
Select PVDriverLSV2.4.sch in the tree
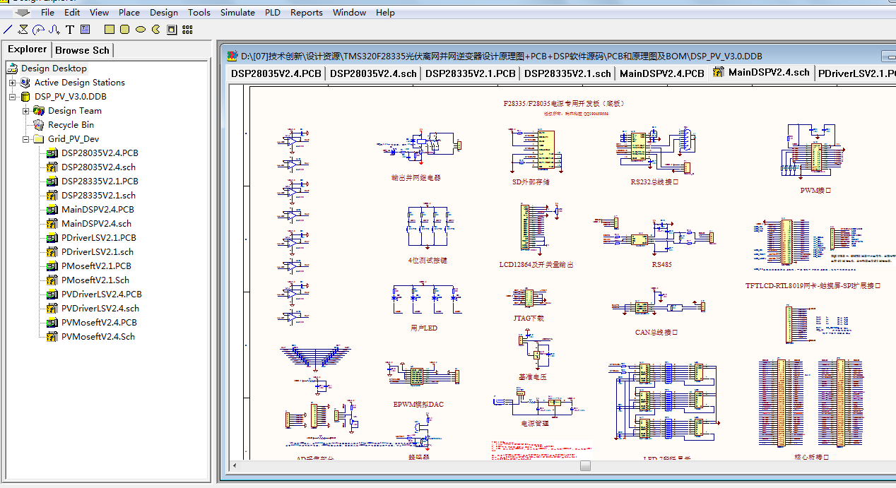tap(100, 309)
